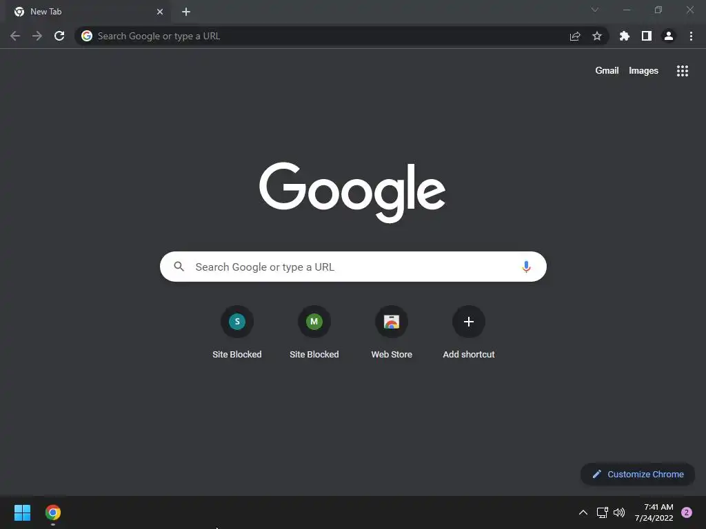
Task: Go forward with the forward arrow
Action: [37, 36]
